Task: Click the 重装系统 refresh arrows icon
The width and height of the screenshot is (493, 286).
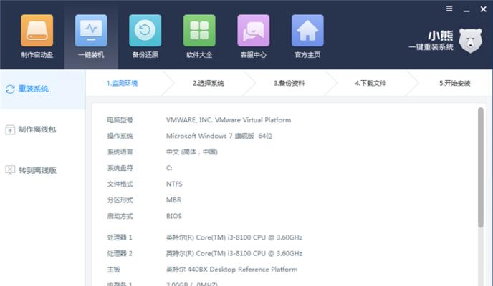Action: 10,89
